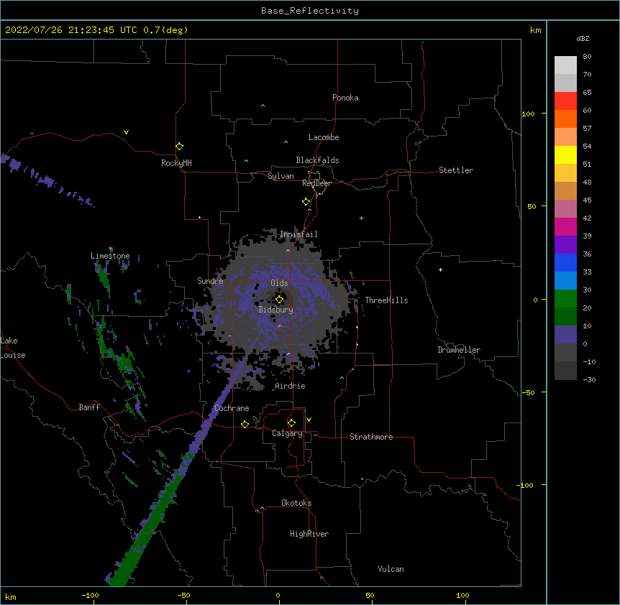Viewport: 620px width, 605px height.
Task: Click the Airdrie city label
Action: (290, 386)
